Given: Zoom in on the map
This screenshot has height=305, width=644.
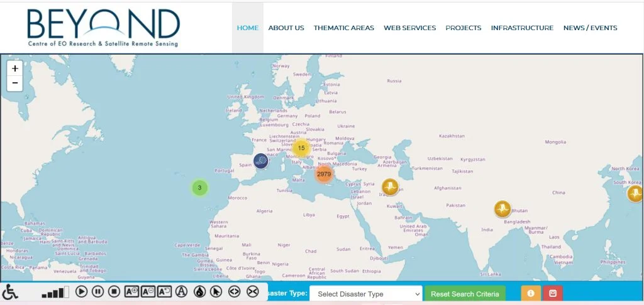Looking at the screenshot, I should coord(15,68).
